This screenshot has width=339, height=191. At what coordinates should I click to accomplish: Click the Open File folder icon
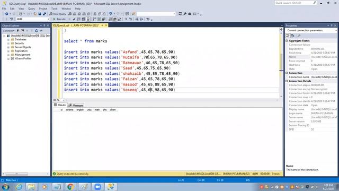[35, 14]
